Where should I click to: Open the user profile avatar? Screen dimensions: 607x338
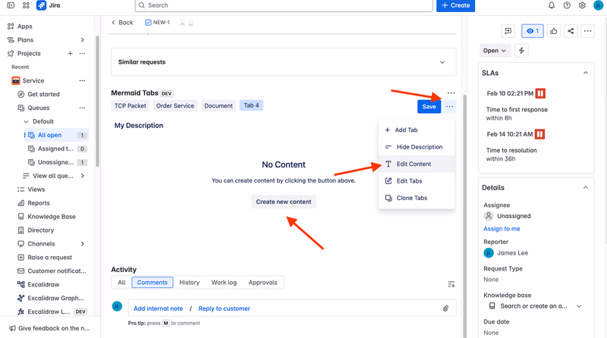click(598, 5)
